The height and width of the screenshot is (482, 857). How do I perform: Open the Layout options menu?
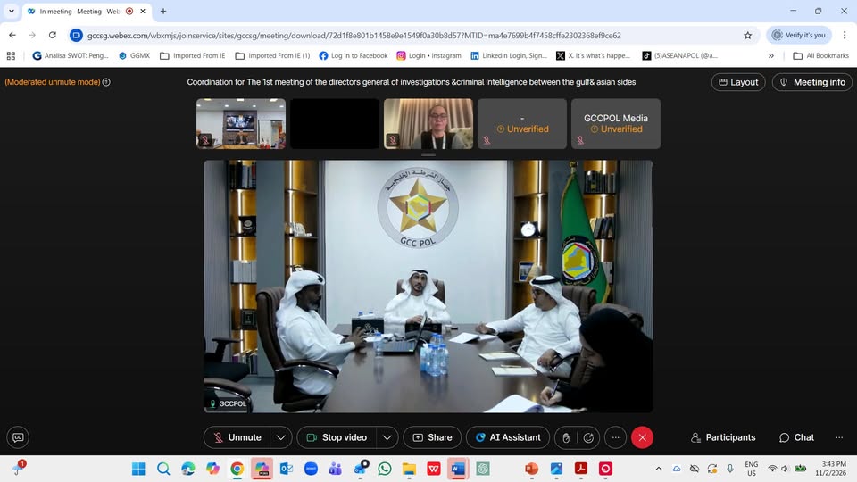tap(737, 82)
